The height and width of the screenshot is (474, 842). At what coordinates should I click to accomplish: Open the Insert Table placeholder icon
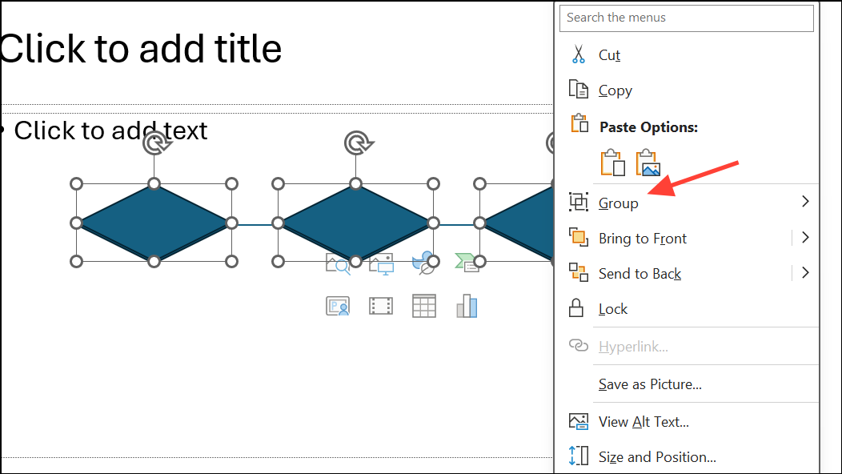[423, 305]
